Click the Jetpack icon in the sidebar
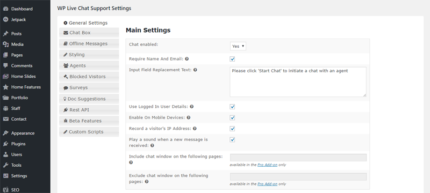 [x=5, y=19]
